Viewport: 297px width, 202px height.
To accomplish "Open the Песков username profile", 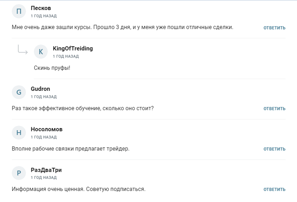I will tap(41, 8).
